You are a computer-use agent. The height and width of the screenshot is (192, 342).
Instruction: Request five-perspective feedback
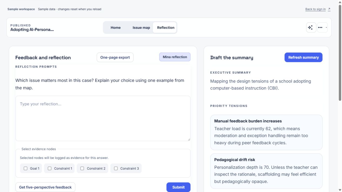(x=45, y=187)
